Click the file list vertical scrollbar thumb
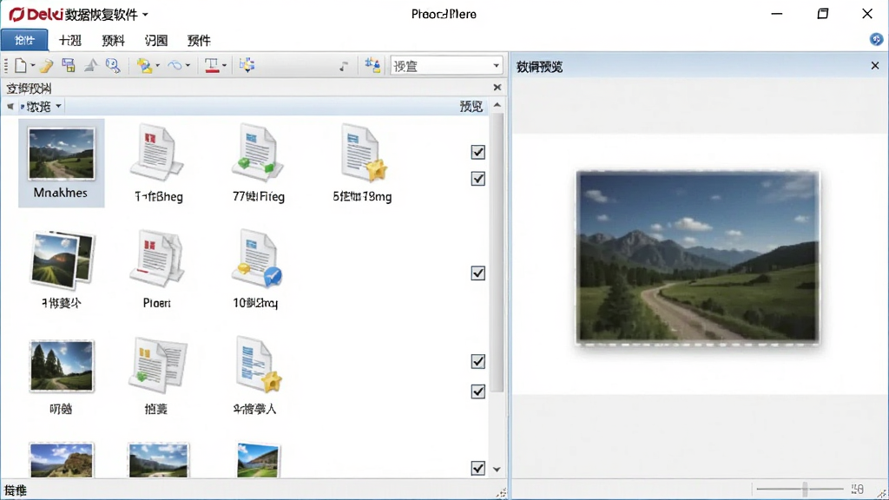Viewport: 889px width, 500px height. (497, 253)
